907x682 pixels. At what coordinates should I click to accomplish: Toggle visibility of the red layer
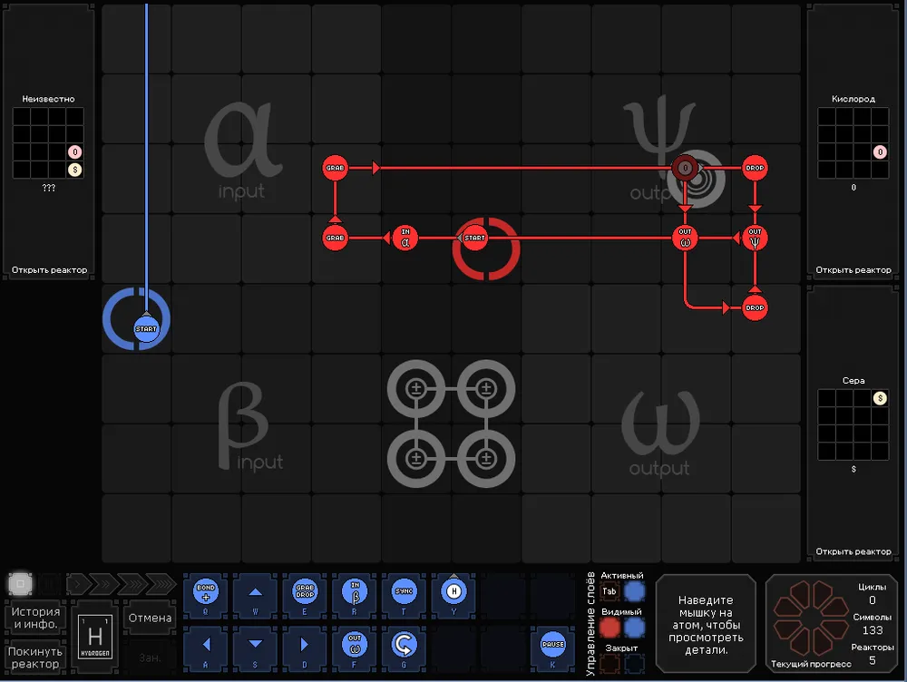[x=610, y=628]
